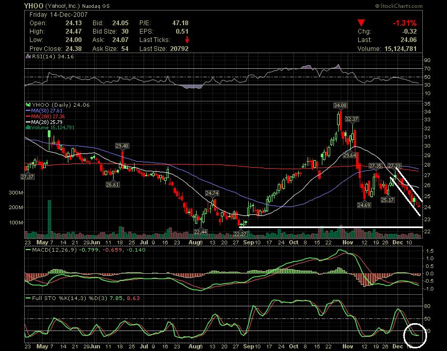The height and width of the screenshot is (351, 447).
Task: Click the Last price value 24.06
Action: (x=409, y=40)
